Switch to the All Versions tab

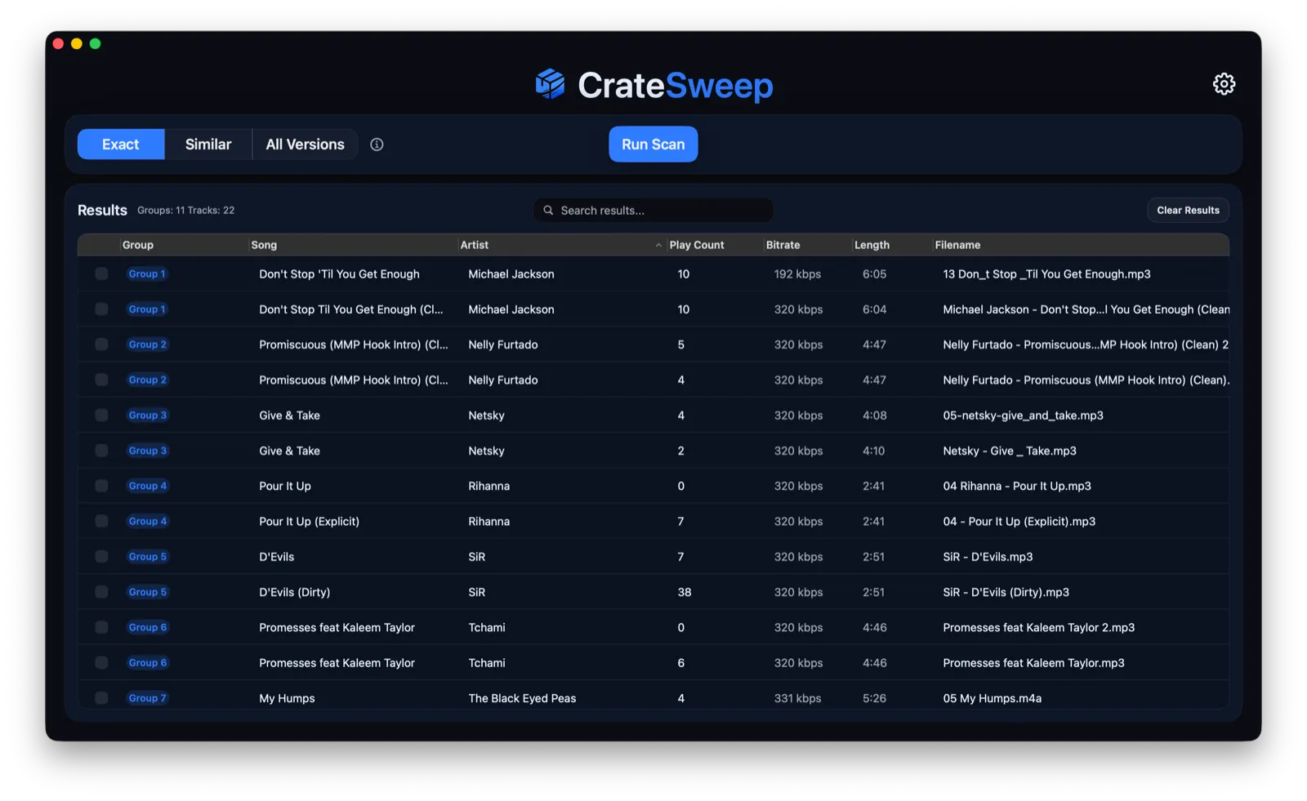[305, 145]
